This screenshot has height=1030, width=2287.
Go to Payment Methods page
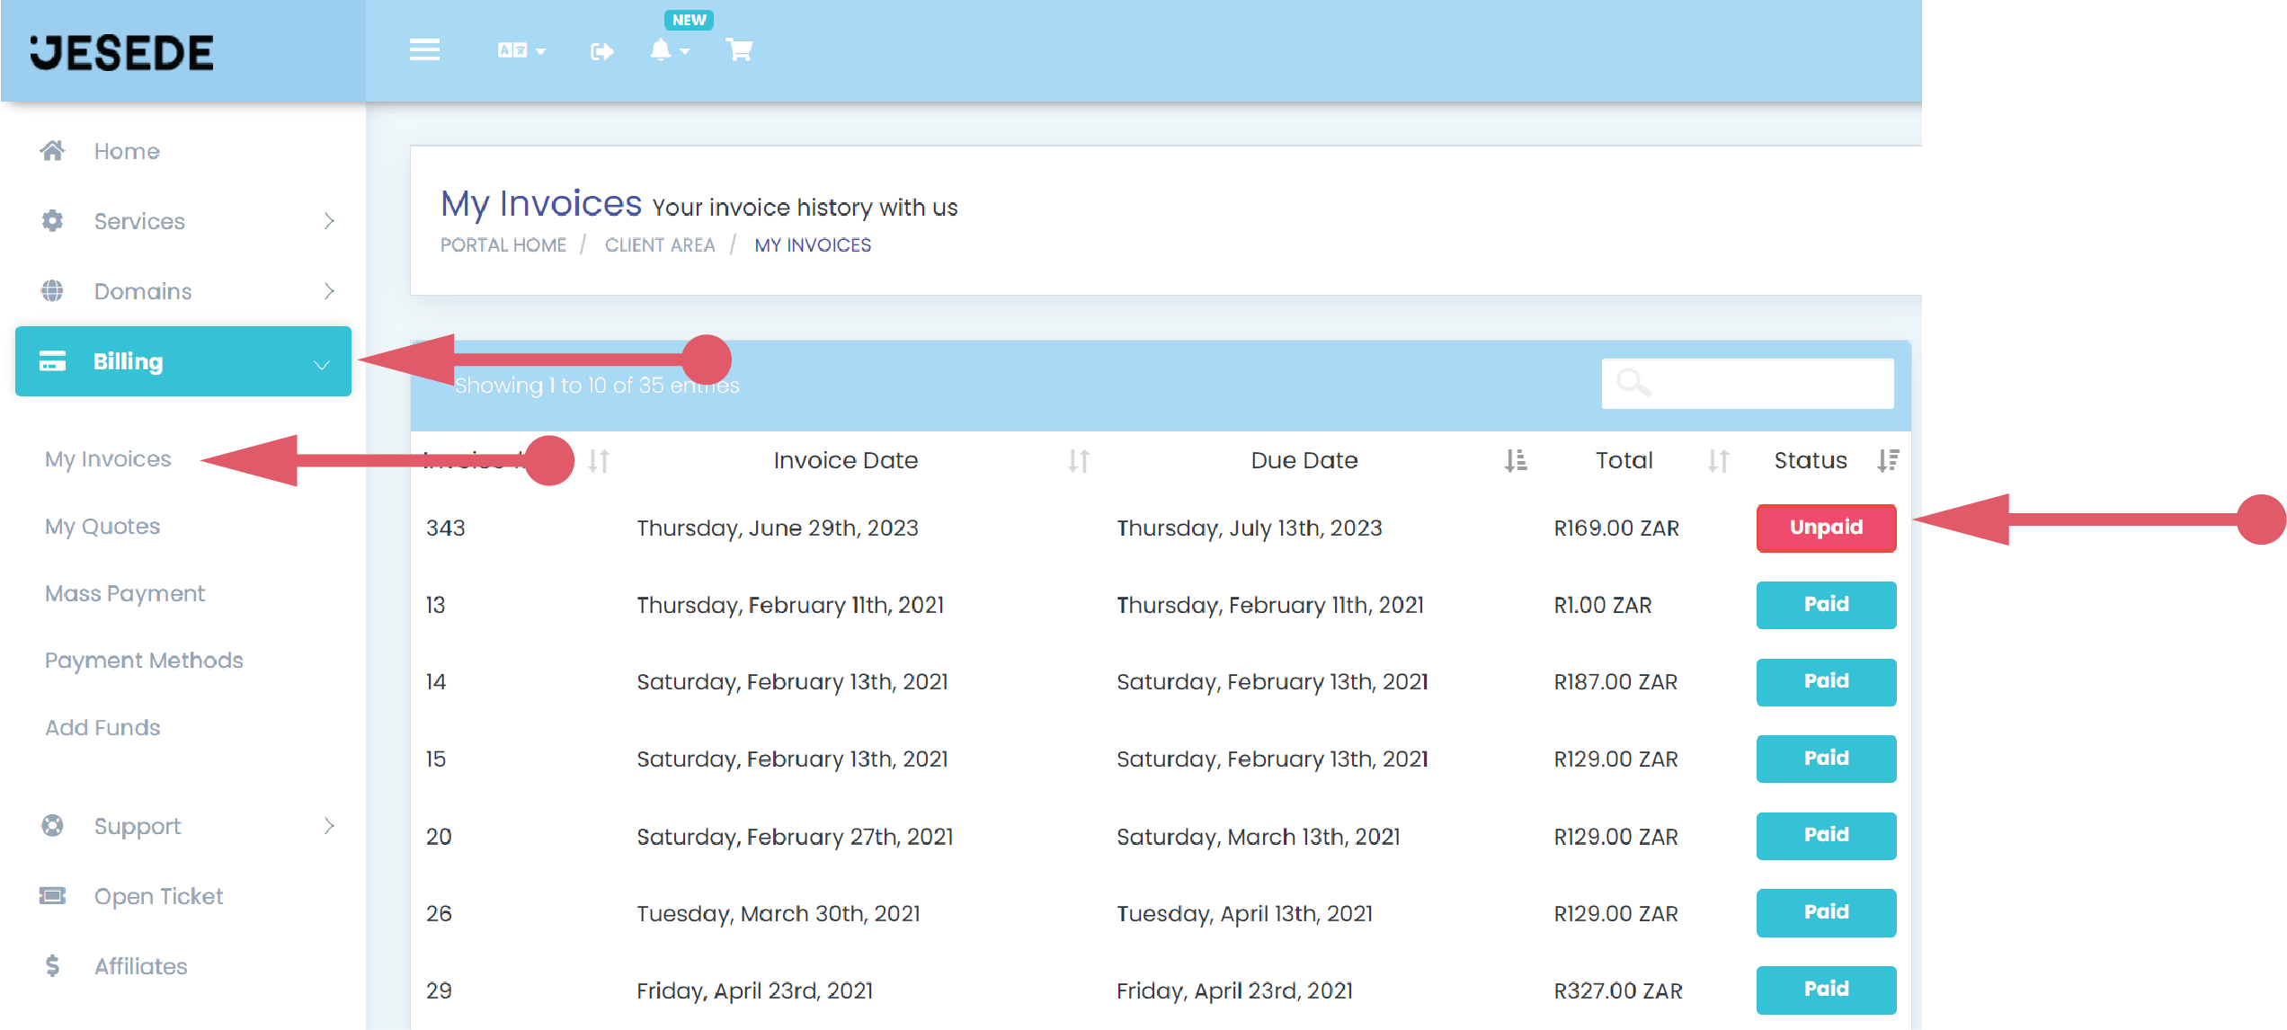[x=144, y=661]
